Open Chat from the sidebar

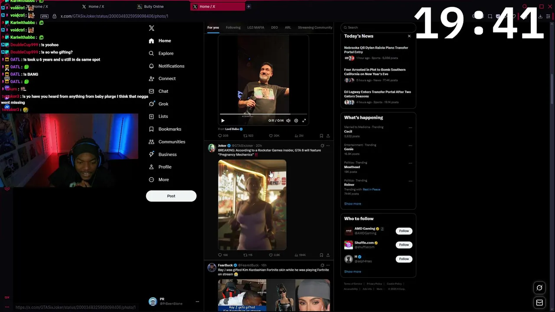(158, 91)
